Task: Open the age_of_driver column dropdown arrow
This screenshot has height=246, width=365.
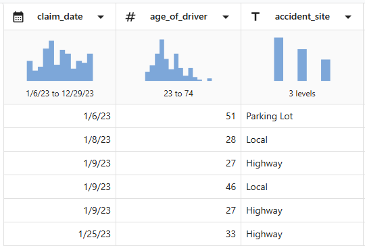Action: click(226, 17)
